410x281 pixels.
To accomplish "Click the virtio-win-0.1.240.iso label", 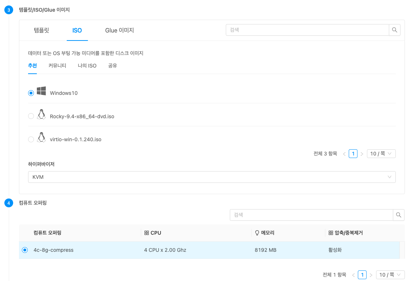I will coord(76,139).
